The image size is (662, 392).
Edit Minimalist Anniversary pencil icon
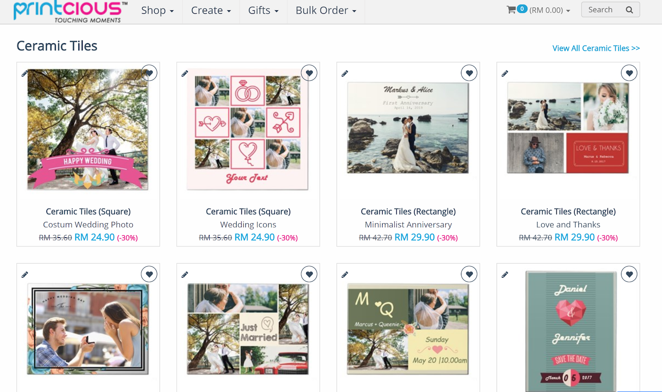point(345,74)
